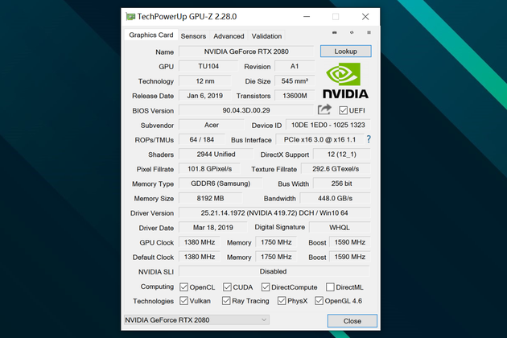Switch to the Advanced tab
This screenshot has width=507, height=338.
tap(229, 36)
